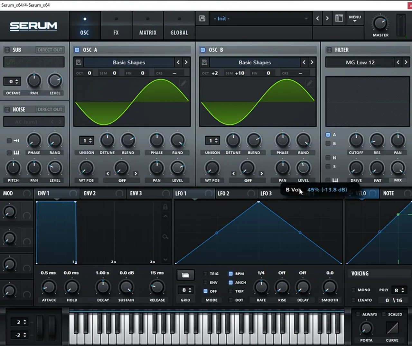
Task: Open the LFO shape folder icon
Action: tap(185, 275)
